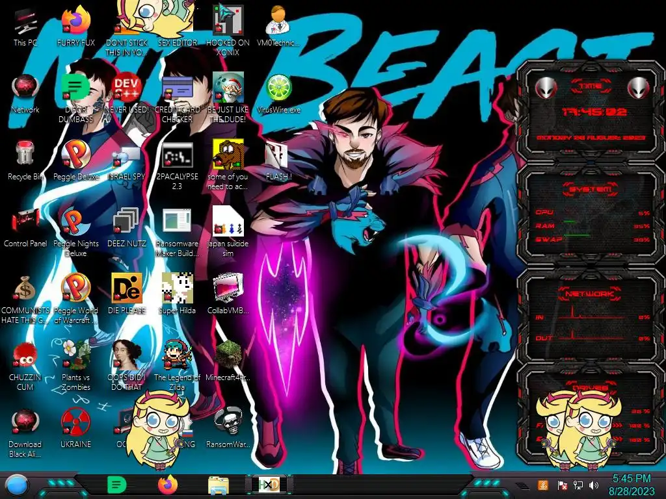The width and height of the screenshot is (666, 499).
Task: Launch Plants vs Zombies
Action: coord(76,366)
